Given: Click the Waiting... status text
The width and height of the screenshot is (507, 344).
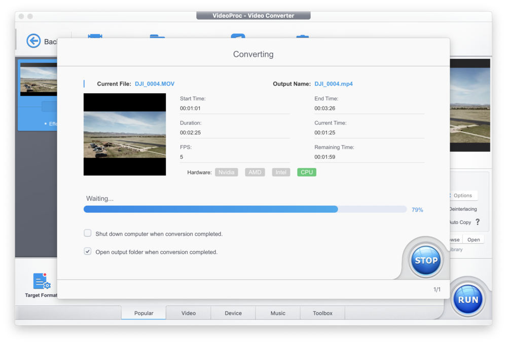Looking at the screenshot, I should pos(99,198).
